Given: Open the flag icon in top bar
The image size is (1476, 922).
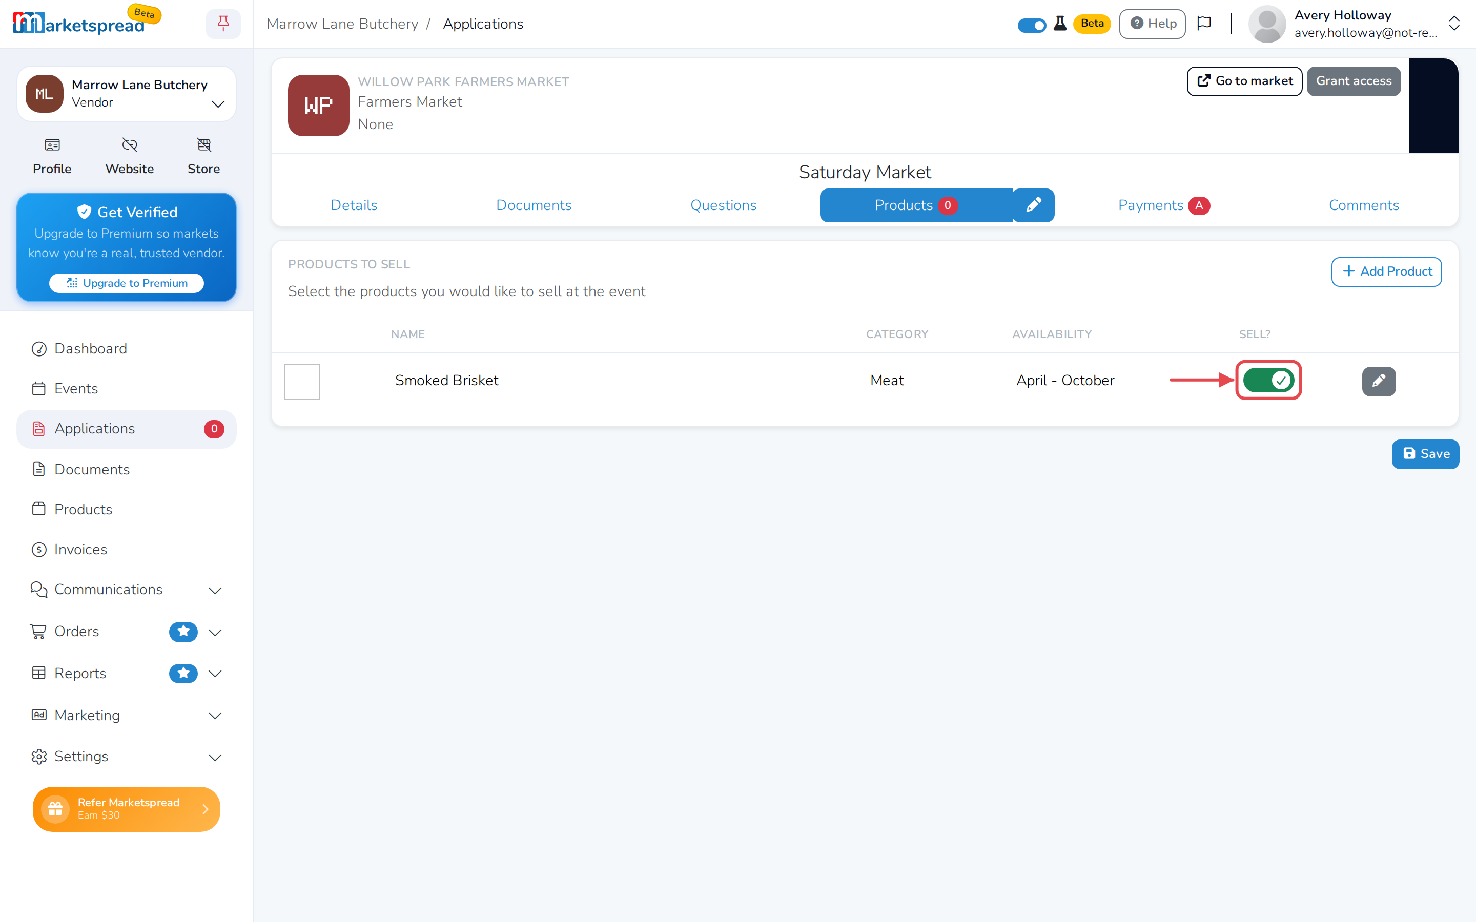Looking at the screenshot, I should [x=1204, y=24].
